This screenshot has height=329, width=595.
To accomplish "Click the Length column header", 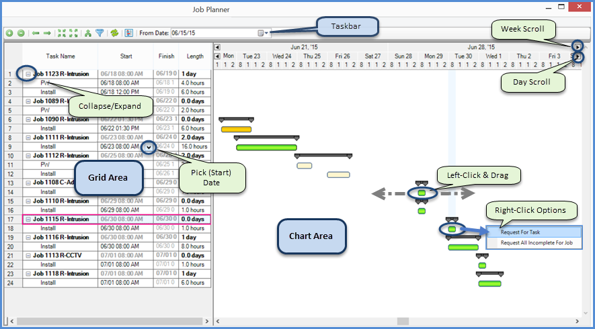I will click(x=195, y=56).
